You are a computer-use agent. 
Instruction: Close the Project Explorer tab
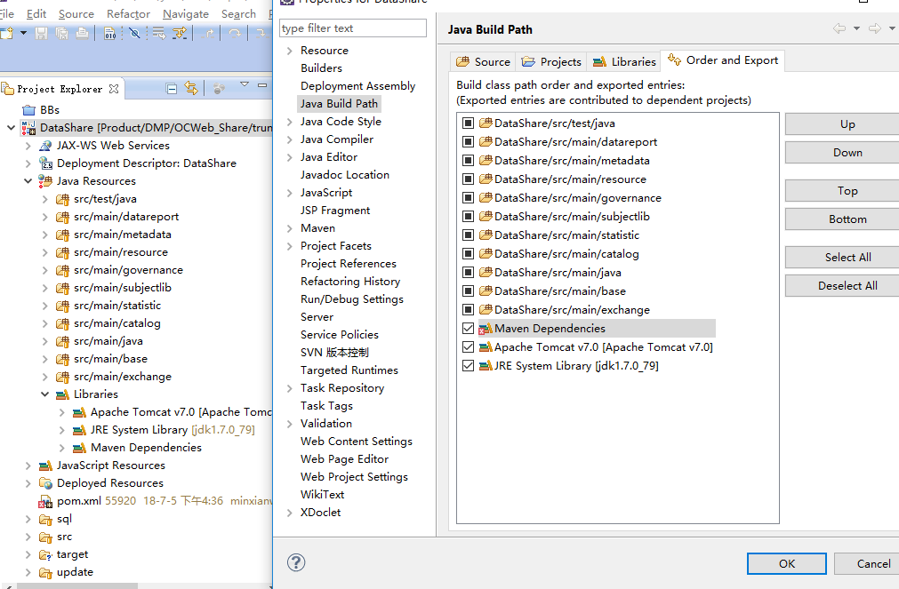pos(114,89)
